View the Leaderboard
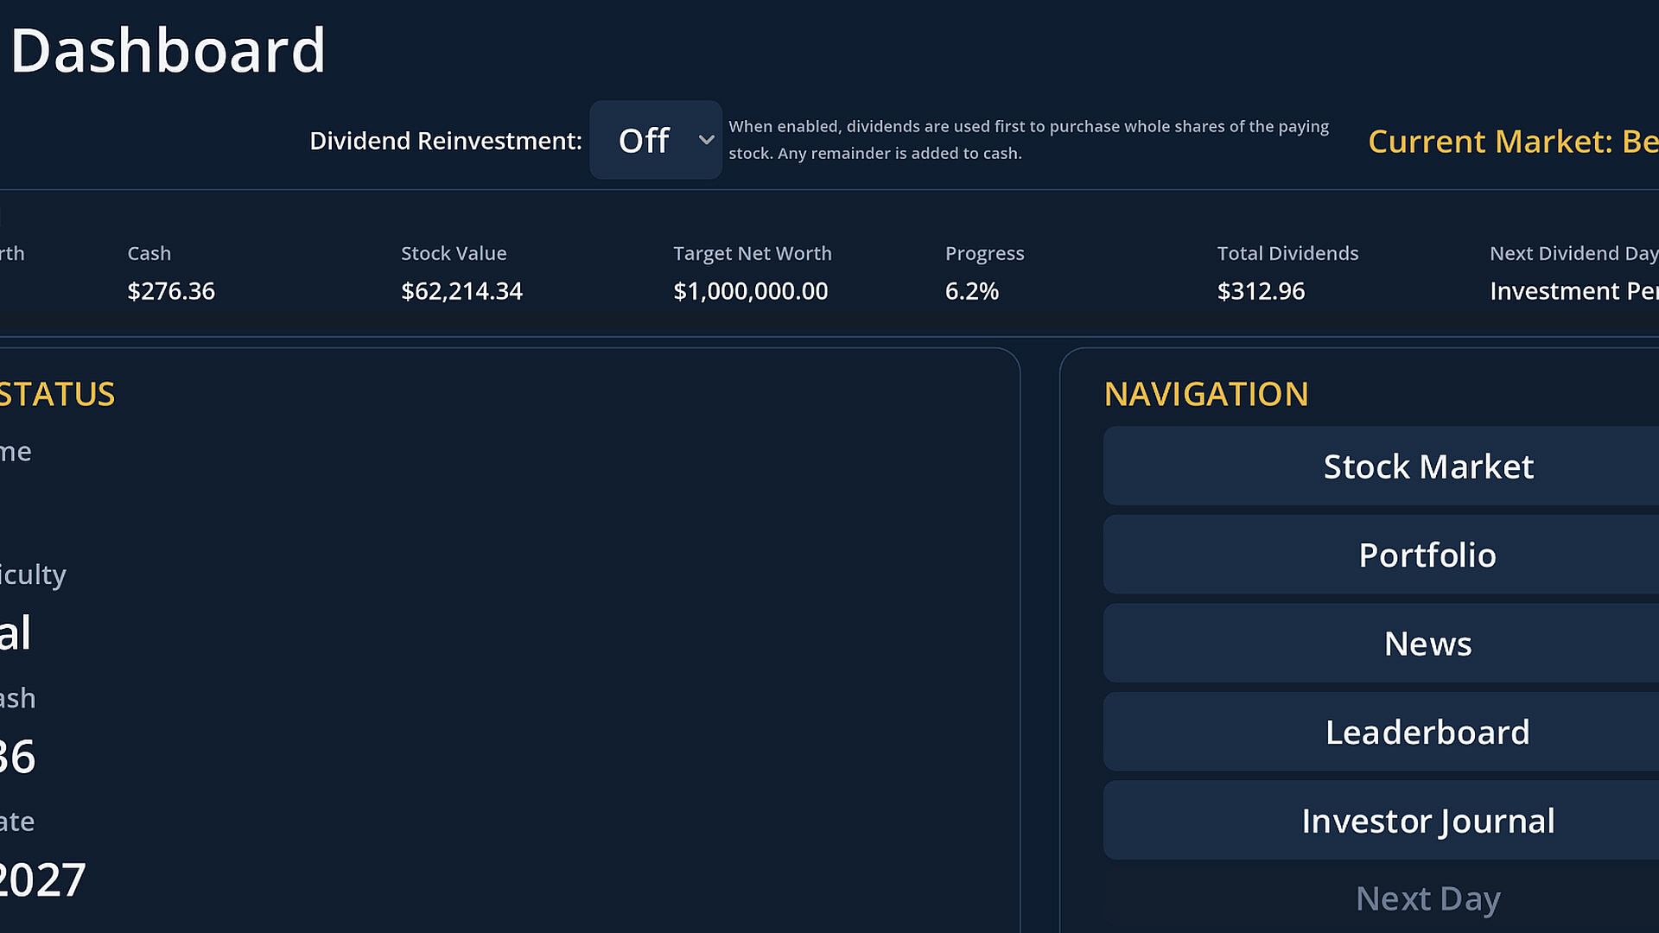1659x933 pixels. coord(1427,732)
